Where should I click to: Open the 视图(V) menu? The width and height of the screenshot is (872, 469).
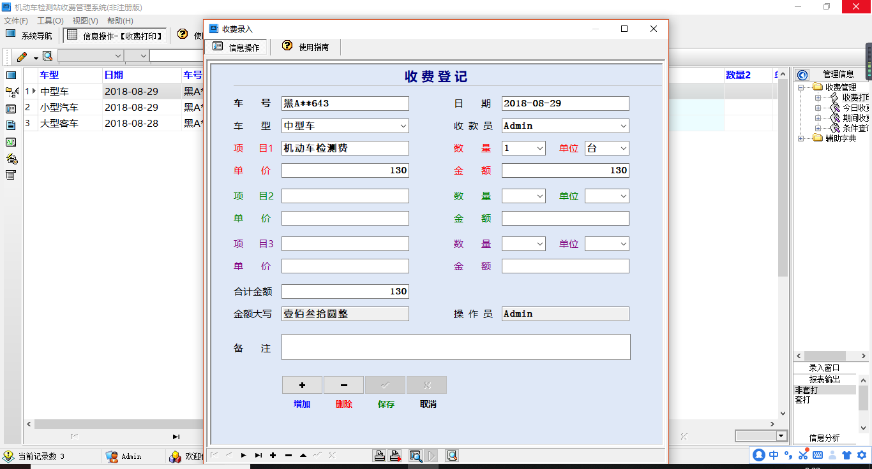85,21
